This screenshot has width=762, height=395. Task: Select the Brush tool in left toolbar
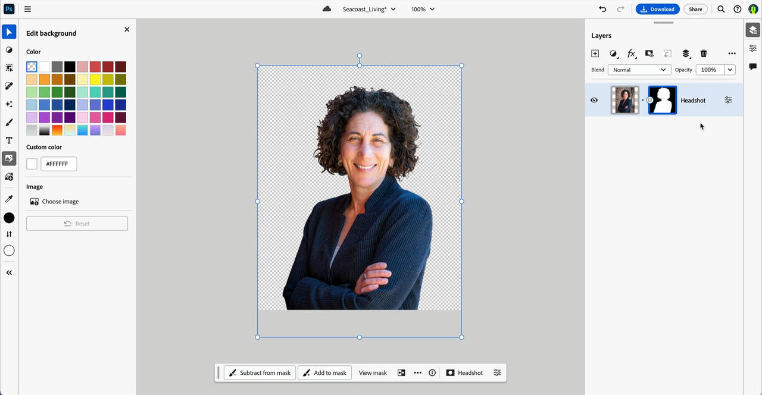[x=9, y=123]
